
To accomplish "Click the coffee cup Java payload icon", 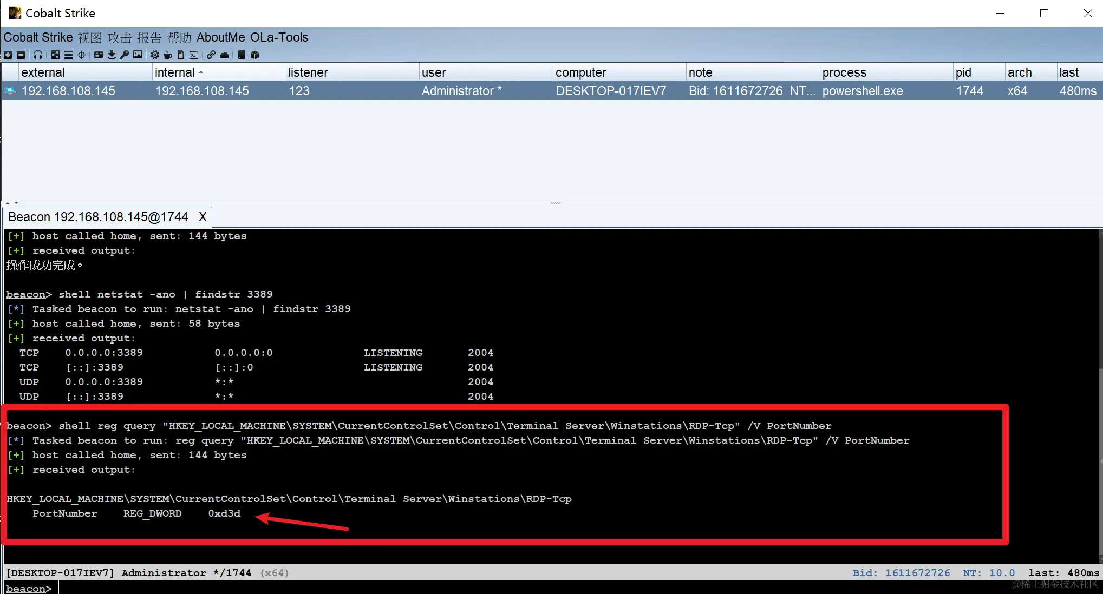I will tap(168, 55).
